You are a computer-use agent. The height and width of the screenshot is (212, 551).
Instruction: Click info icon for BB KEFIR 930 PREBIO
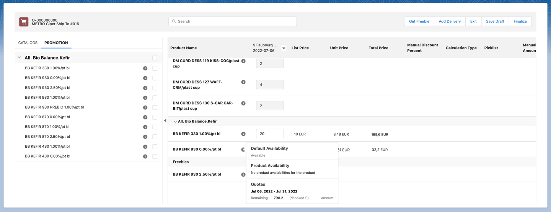(145, 108)
